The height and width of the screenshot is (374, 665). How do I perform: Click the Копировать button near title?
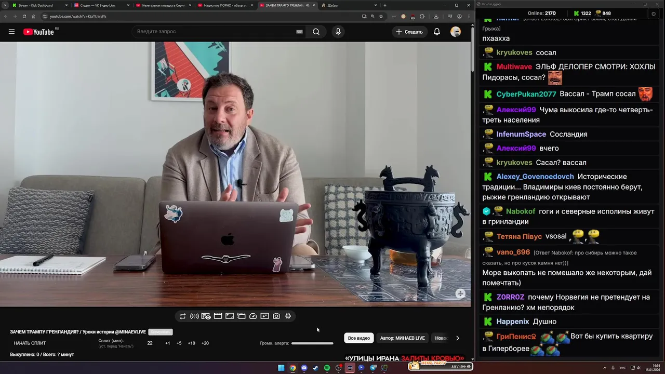[160, 332]
